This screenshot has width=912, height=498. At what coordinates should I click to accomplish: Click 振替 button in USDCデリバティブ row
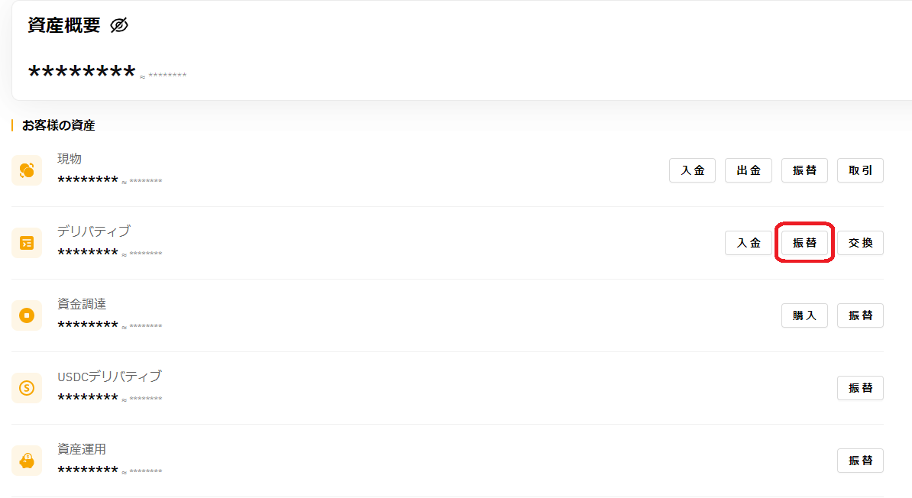pyautogui.click(x=860, y=388)
